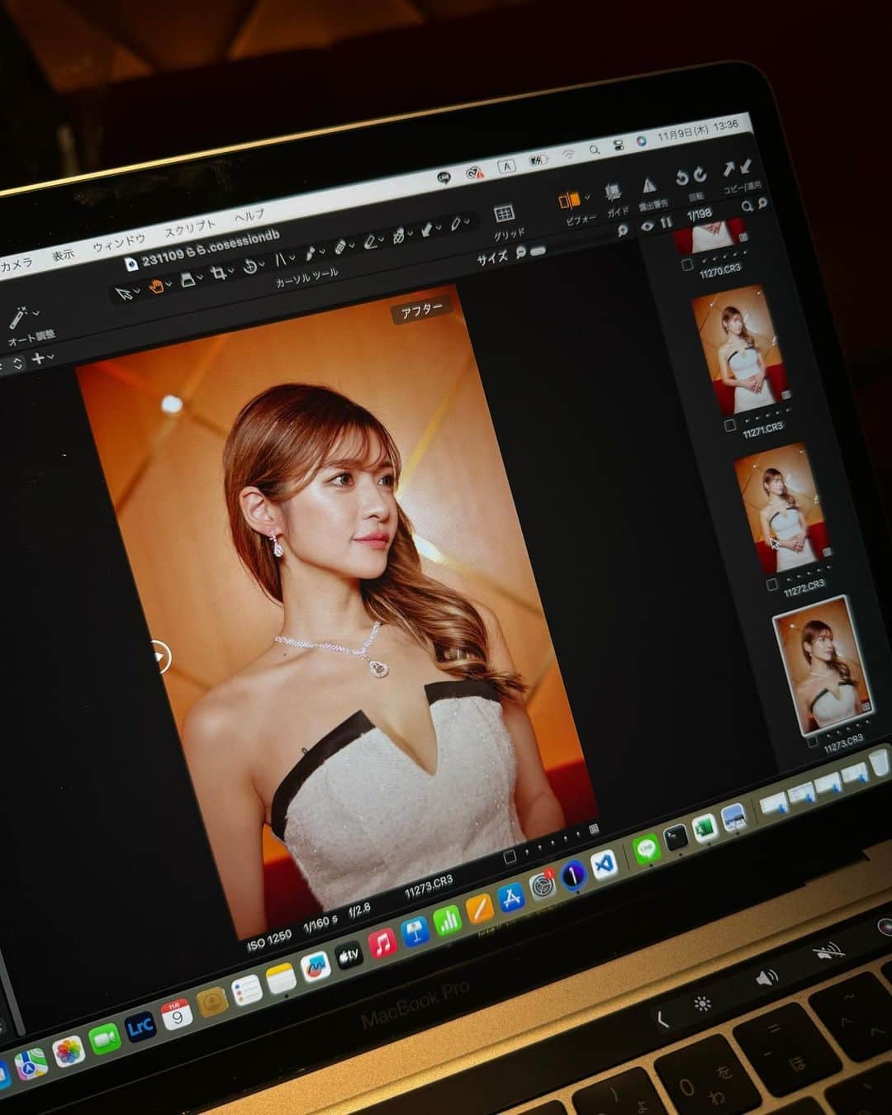This screenshot has height=1115, width=892.
Task: Open the Auto Adjust dropdown chevron
Action: click(x=36, y=313)
